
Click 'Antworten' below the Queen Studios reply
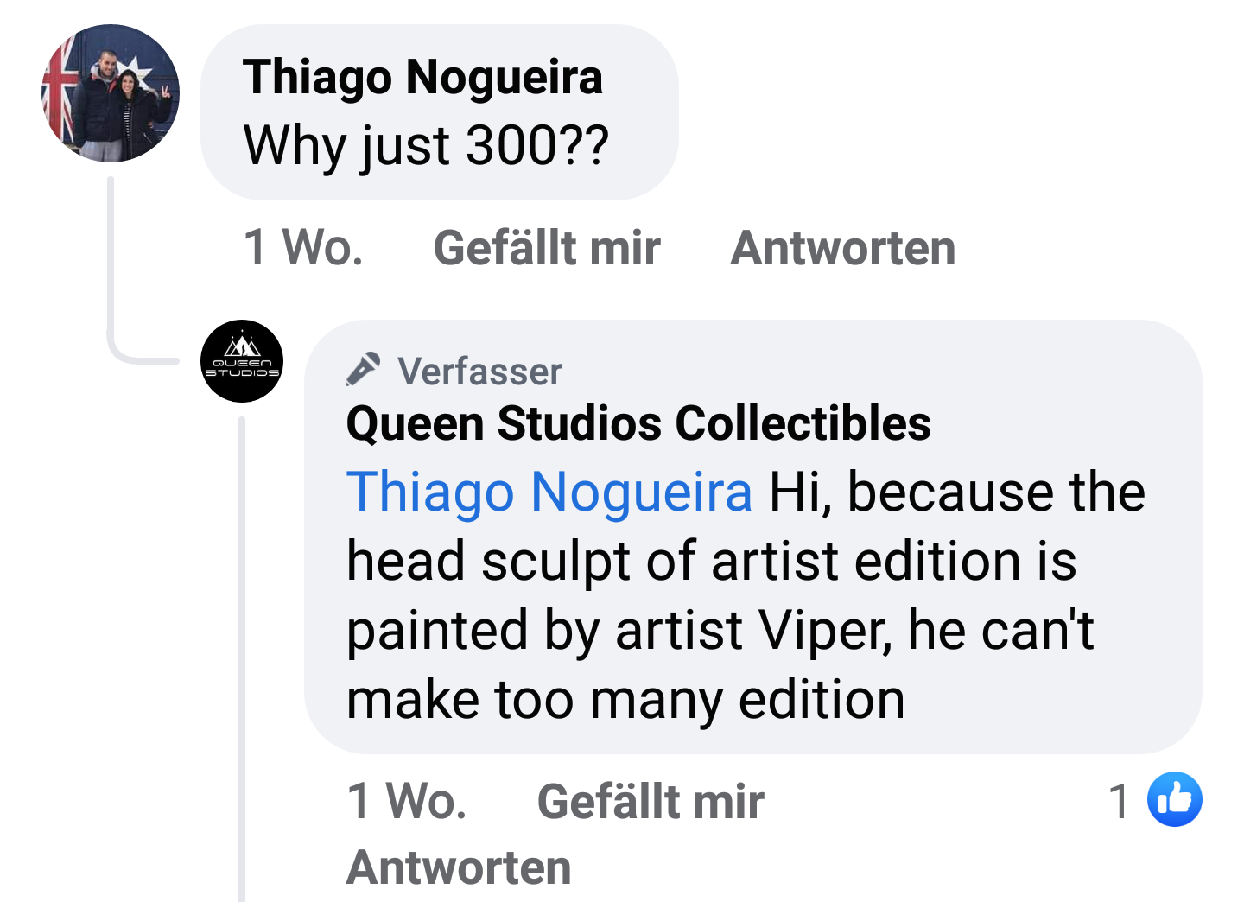459,867
